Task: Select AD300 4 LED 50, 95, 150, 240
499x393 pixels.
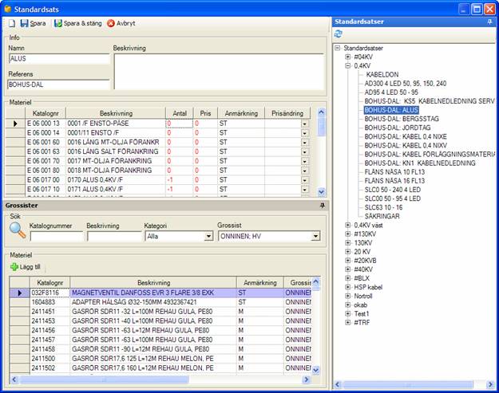Action: pos(406,84)
